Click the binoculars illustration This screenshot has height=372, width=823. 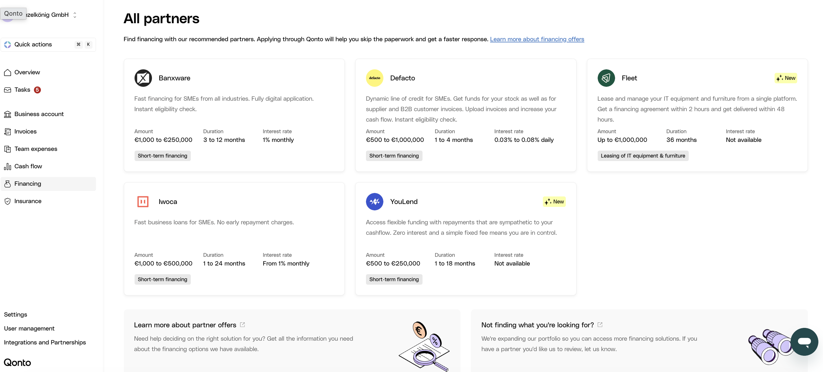(x=770, y=347)
